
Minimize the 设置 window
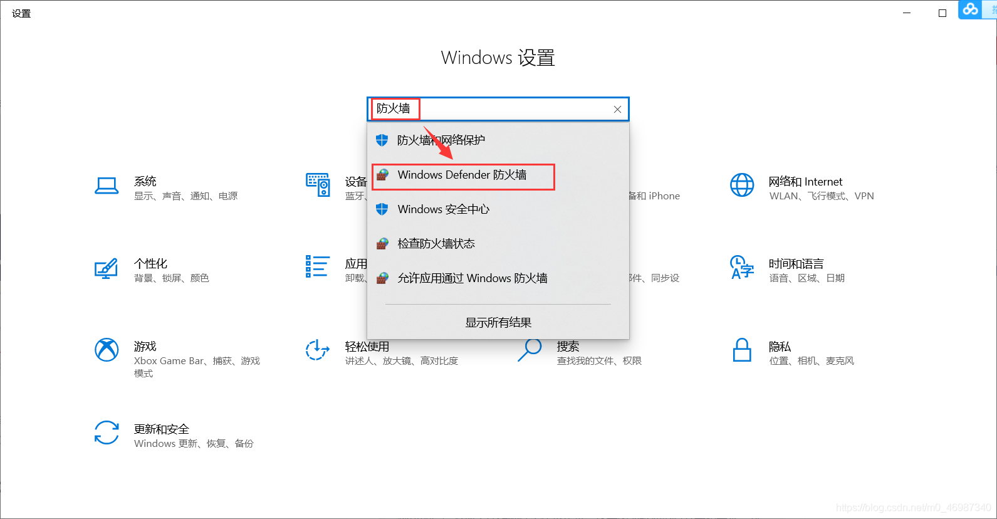[x=907, y=13]
